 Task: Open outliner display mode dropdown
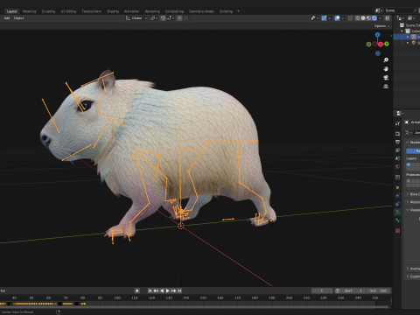point(401,18)
